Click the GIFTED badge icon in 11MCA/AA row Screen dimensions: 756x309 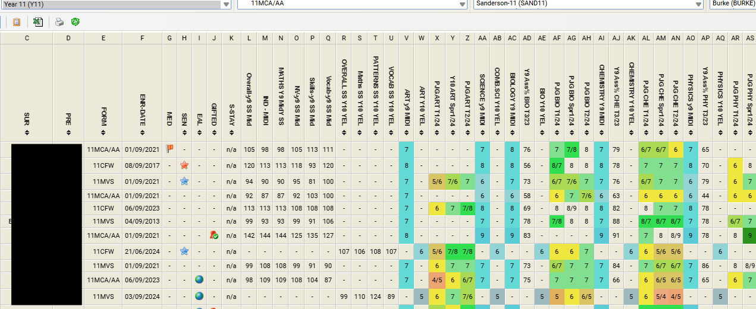pyautogui.click(x=214, y=235)
